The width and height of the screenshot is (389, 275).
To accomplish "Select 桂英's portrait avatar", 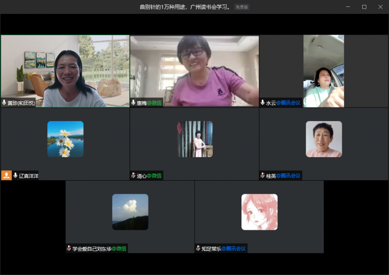I will click(324, 139).
